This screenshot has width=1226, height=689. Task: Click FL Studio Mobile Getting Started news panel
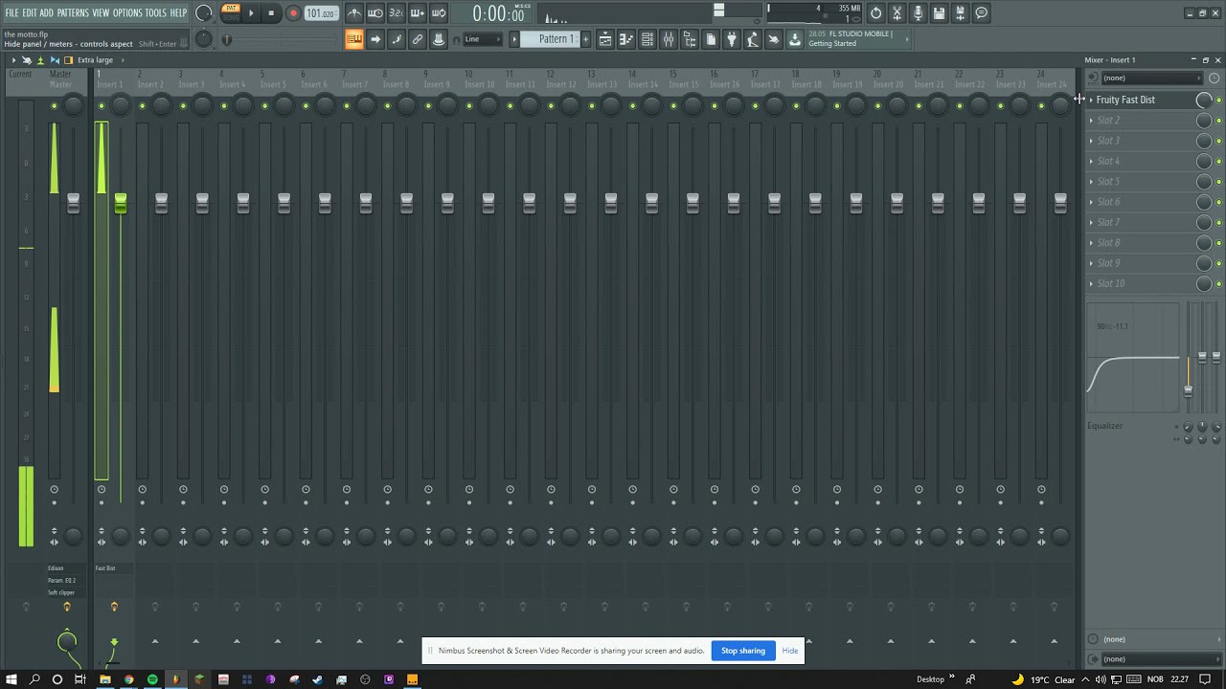tap(857, 39)
